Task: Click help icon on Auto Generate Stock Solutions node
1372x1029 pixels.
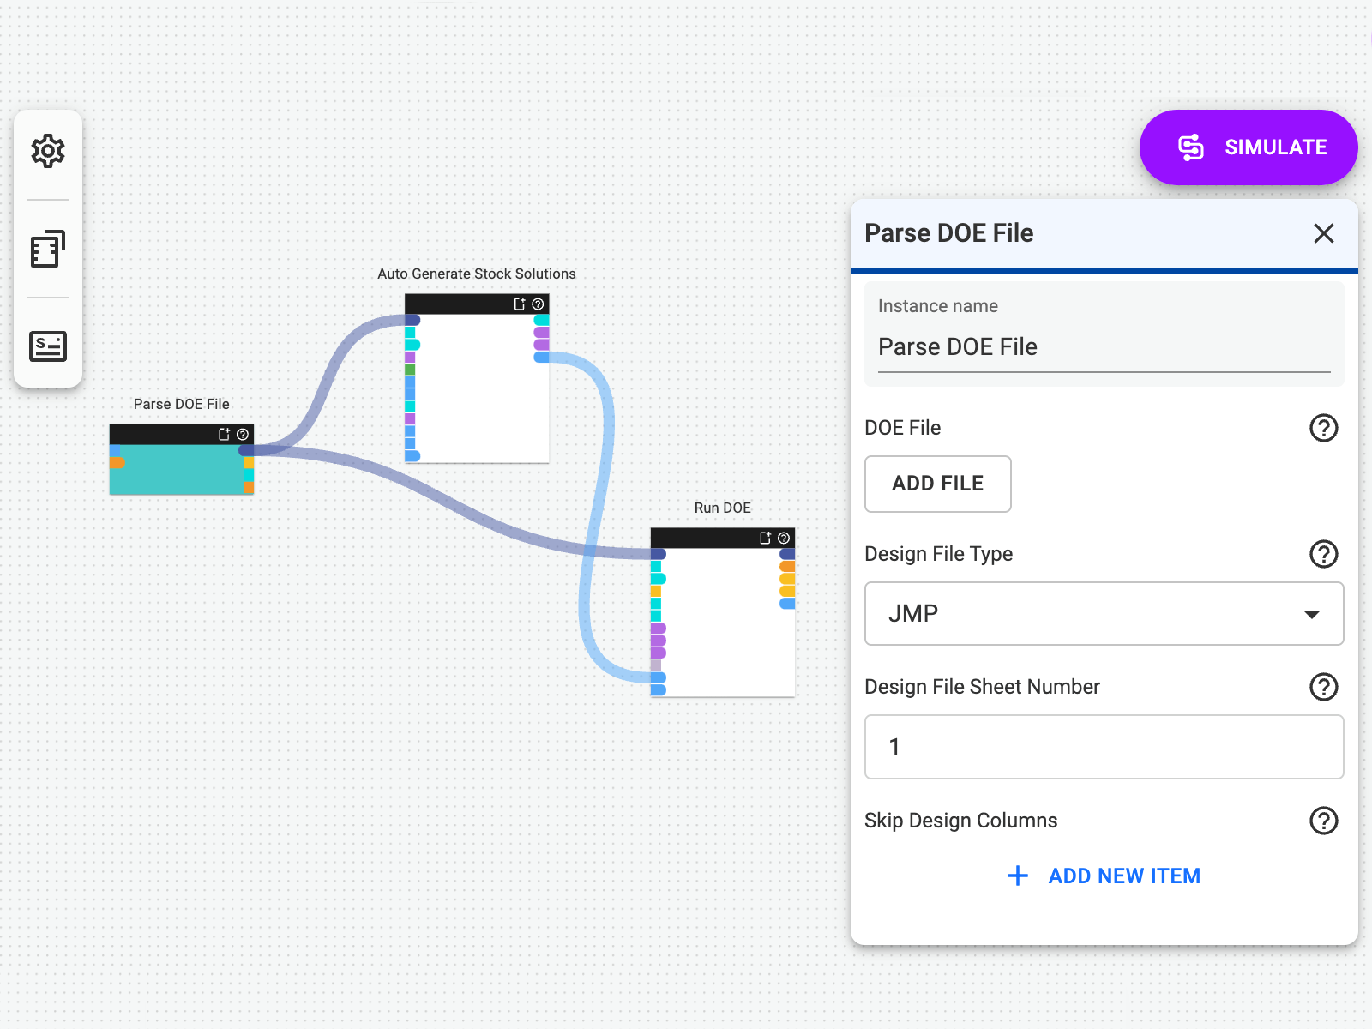Action: 538,304
